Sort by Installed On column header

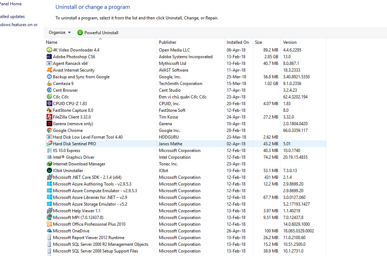coord(238,42)
